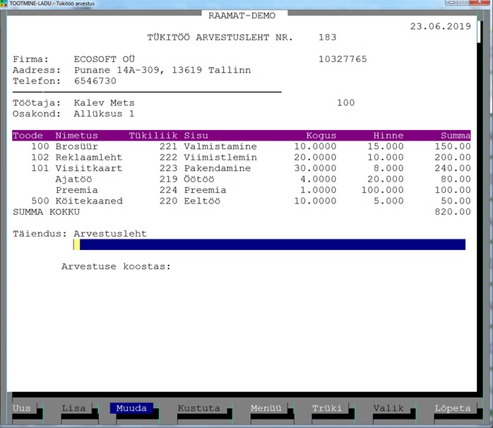Screen dimensions: 493x428
Task: Click into the blue Täiendus input field
Action: tap(269, 244)
